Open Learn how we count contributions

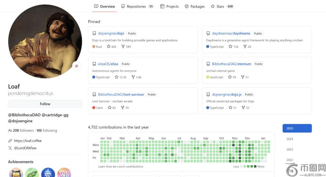click(x=121, y=166)
